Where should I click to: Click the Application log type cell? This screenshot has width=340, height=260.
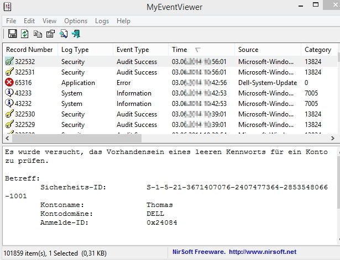coord(78,82)
